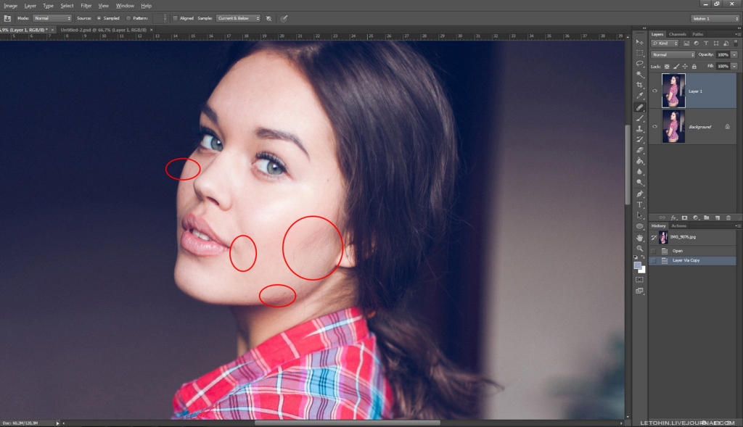The height and width of the screenshot is (427, 743).
Task: Open the Filter menu
Action: pyautogui.click(x=86, y=6)
